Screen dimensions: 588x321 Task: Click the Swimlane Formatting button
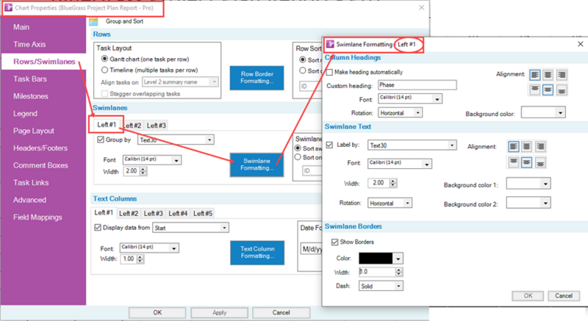257,165
